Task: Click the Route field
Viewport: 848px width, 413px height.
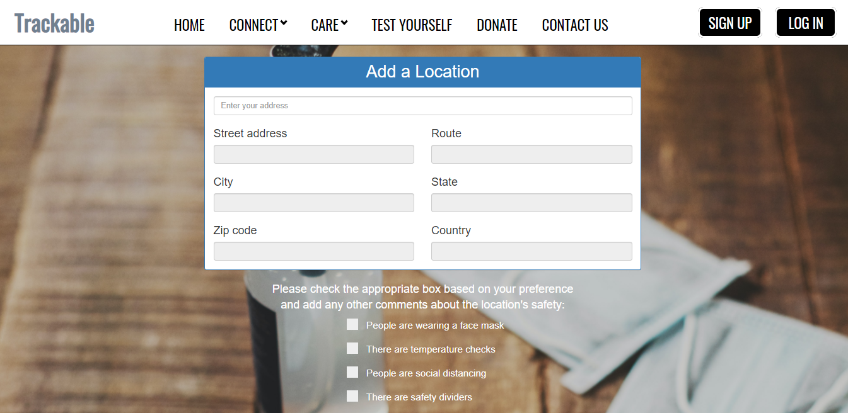Action: (531, 154)
